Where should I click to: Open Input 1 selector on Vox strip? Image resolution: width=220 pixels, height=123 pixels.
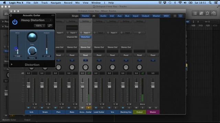pyautogui.click(x=114, y=33)
